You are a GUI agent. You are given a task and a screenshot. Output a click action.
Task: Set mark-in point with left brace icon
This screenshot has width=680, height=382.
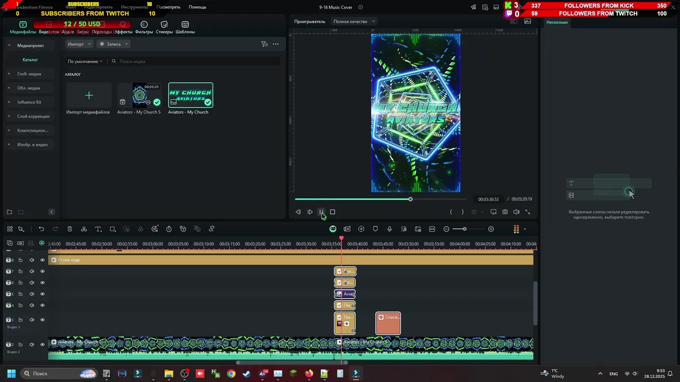pos(451,212)
